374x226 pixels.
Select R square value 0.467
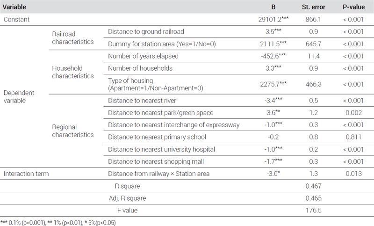coord(313,186)
